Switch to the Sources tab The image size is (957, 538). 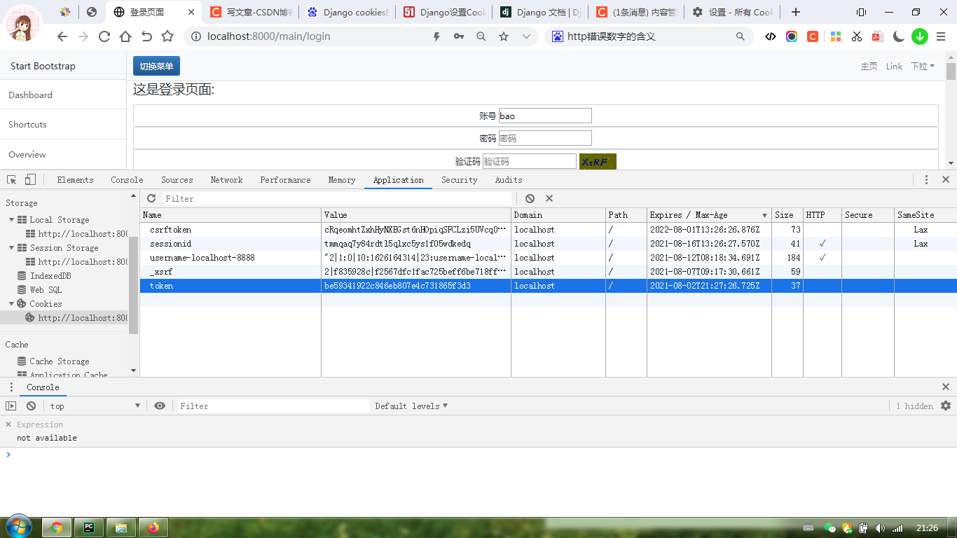[x=177, y=179]
